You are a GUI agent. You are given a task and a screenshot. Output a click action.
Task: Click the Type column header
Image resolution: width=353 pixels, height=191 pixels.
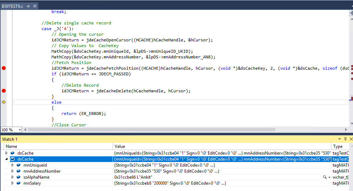pyautogui.click(x=340, y=146)
